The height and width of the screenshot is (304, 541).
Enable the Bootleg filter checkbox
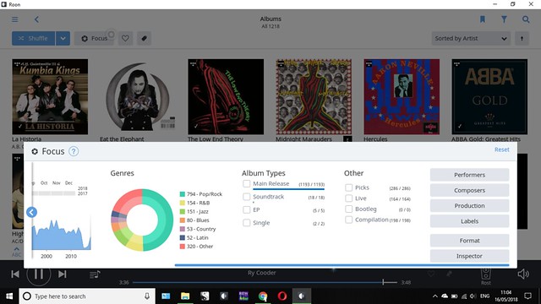tap(349, 209)
